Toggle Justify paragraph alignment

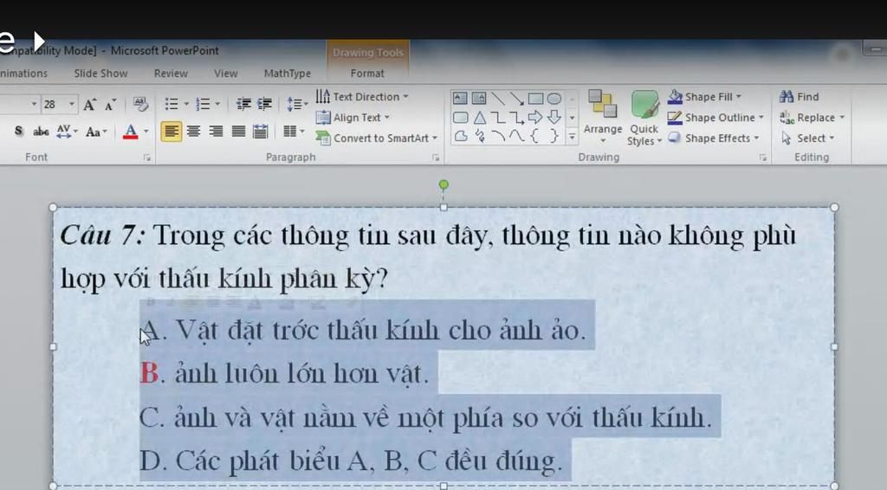[x=238, y=132]
